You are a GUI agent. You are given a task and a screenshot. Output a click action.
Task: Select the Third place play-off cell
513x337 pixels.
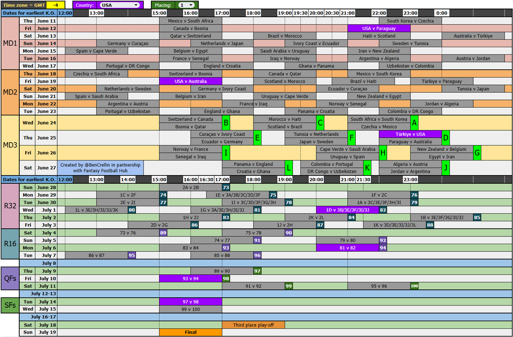pyautogui.click(x=254, y=325)
